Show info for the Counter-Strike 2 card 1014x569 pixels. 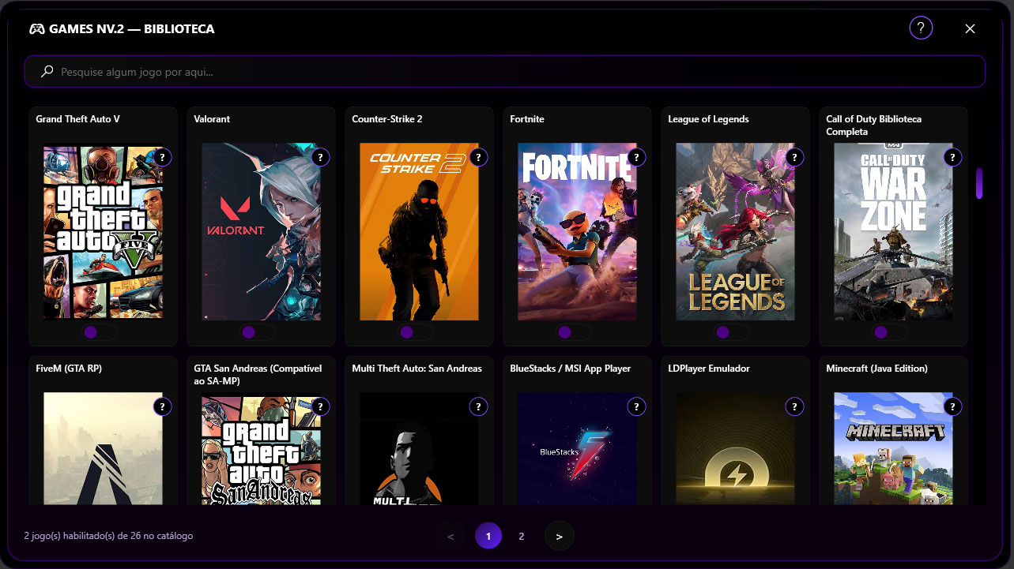(478, 157)
